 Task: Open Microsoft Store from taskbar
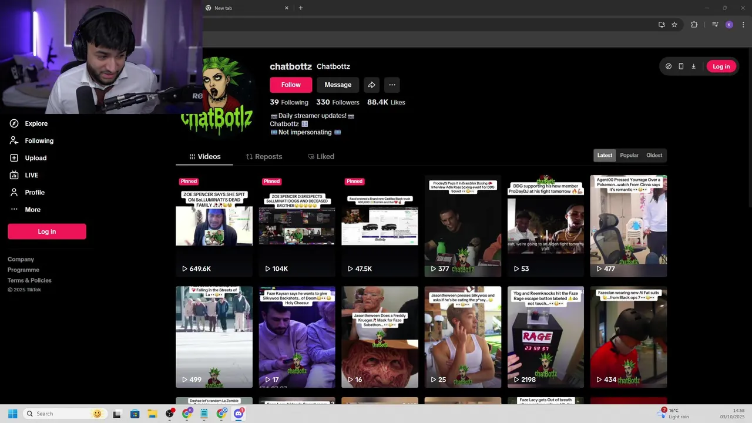pyautogui.click(x=135, y=414)
